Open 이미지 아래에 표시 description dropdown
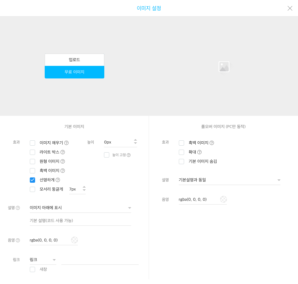 tap(80, 208)
